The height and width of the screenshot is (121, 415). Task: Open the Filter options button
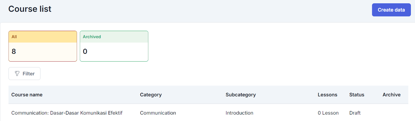click(24, 74)
